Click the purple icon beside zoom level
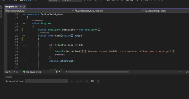This screenshot has height=99, width=189. pyautogui.click(x=17, y=72)
